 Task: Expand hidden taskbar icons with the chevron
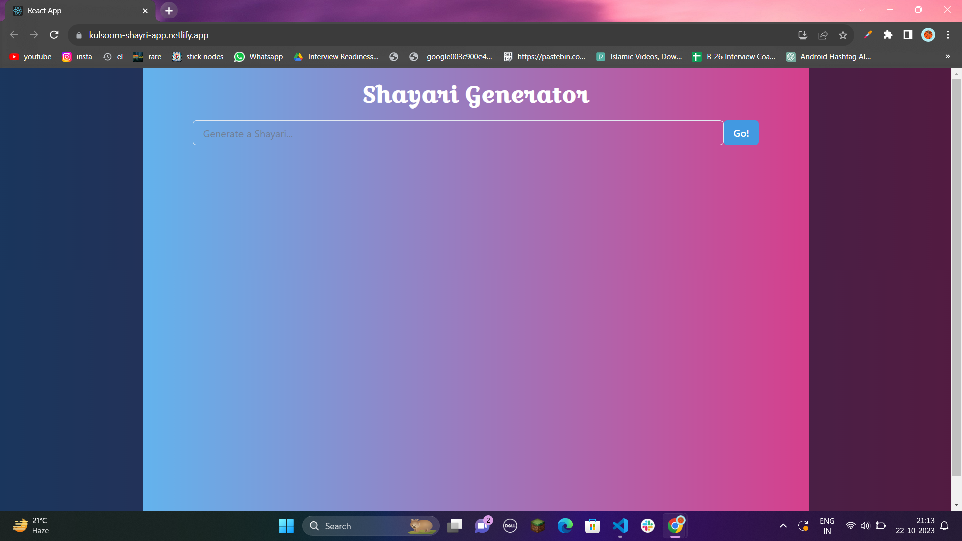point(783,526)
